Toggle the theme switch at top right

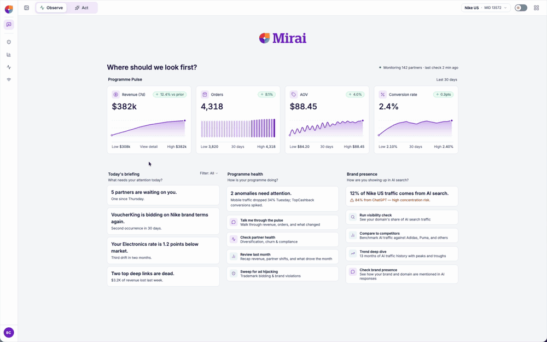(521, 8)
